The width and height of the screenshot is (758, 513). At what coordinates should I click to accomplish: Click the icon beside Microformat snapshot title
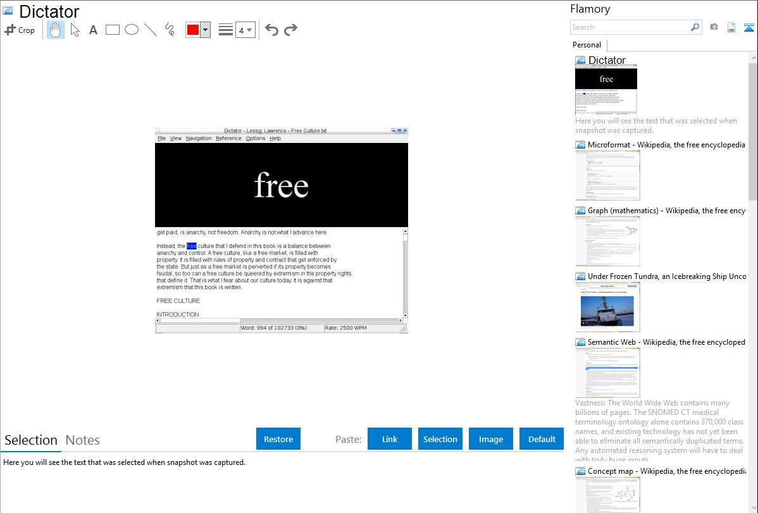point(580,145)
